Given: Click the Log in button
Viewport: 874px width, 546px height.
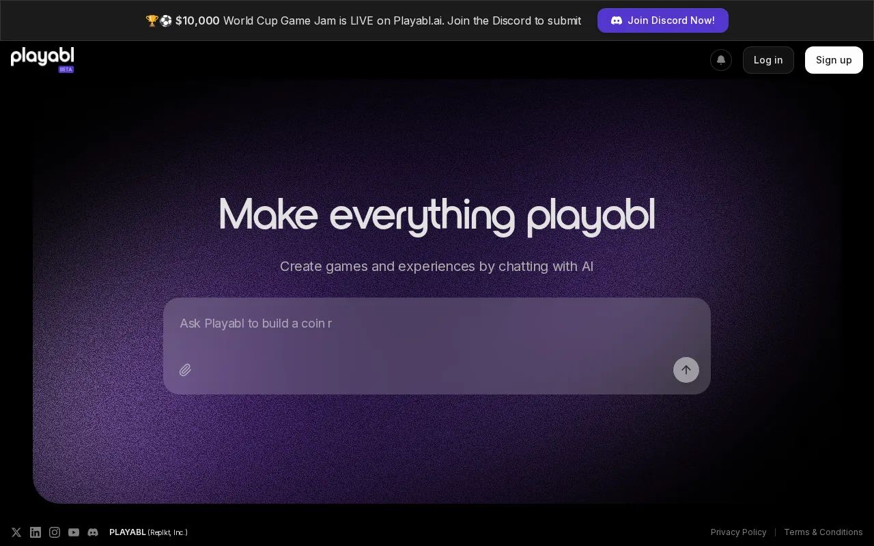Looking at the screenshot, I should coord(768,60).
